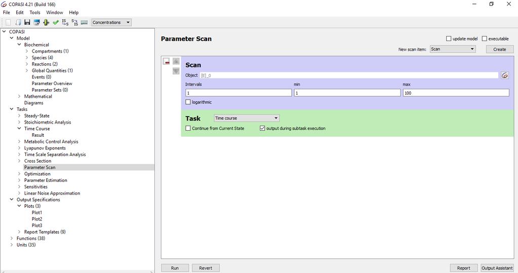
Task: Toggle the update model checkbox
Action: click(x=449, y=38)
